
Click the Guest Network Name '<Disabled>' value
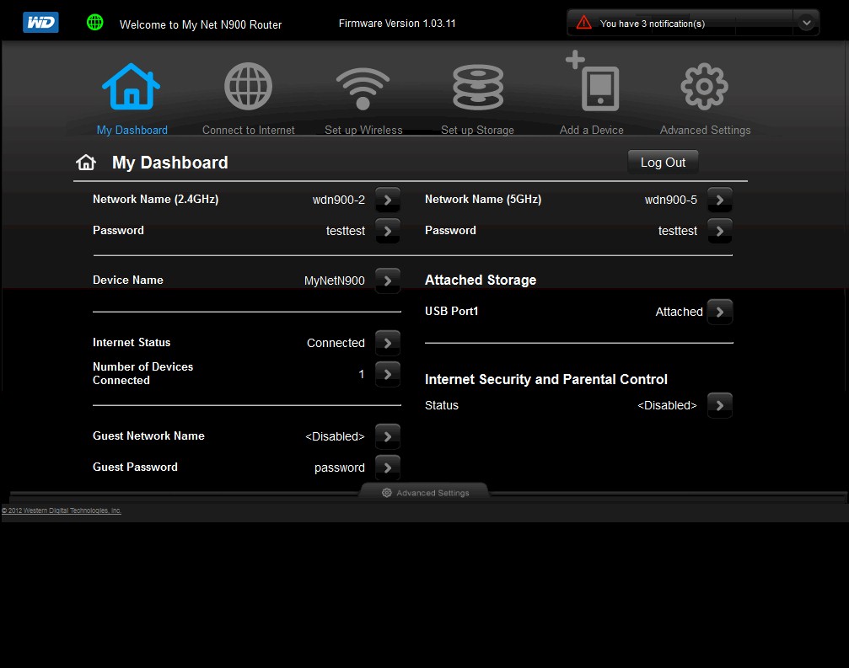click(335, 436)
